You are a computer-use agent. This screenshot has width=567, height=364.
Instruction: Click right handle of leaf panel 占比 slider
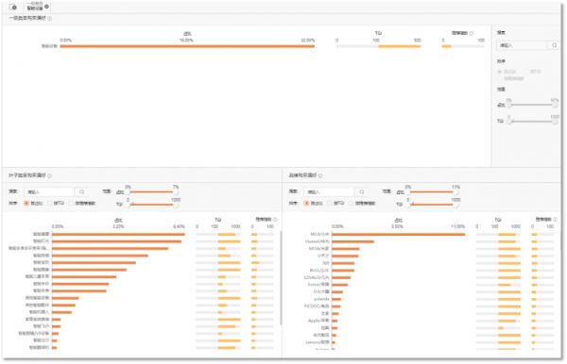[175, 192]
